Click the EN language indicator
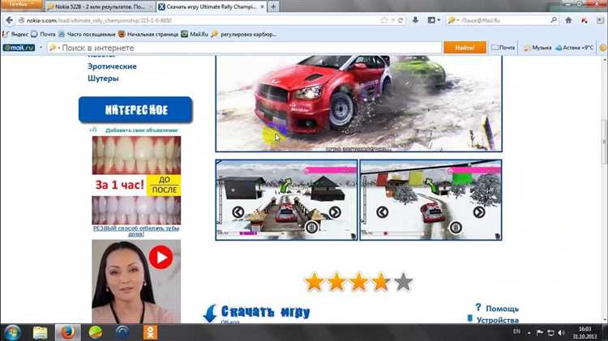Image resolution: width=608 pixels, height=341 pixels. pyautogui.click(x=516, y=331)
